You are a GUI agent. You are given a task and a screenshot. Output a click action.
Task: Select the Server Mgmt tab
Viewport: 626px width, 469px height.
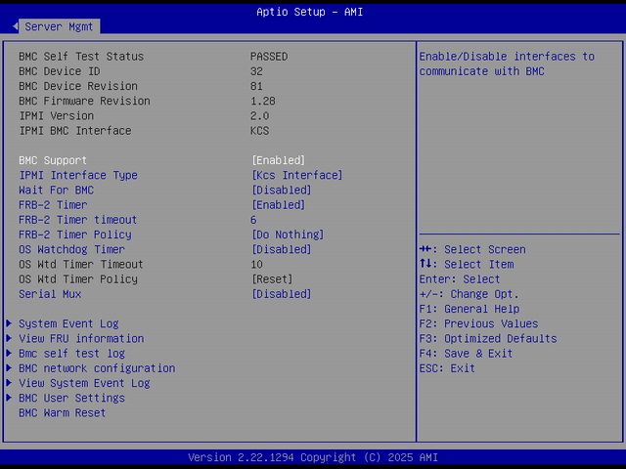click(59, 26)
